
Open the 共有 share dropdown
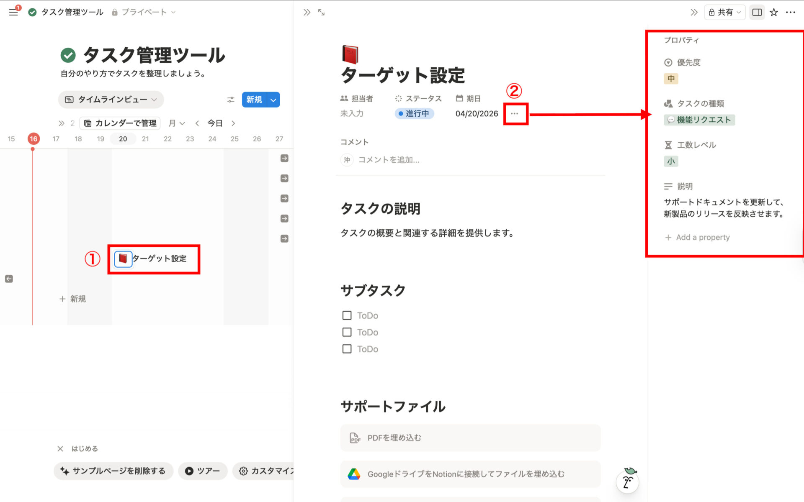tap(724, 12)
